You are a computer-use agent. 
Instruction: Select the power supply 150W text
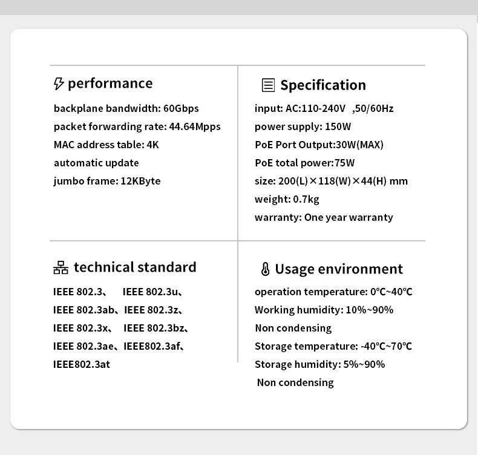pyautogui.click(x=303, y=127)
